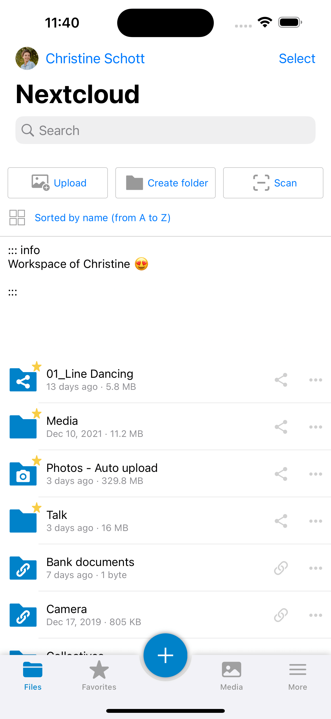
Task: Expand more options for Photos - Auto upload
Action: pos(316,474)
